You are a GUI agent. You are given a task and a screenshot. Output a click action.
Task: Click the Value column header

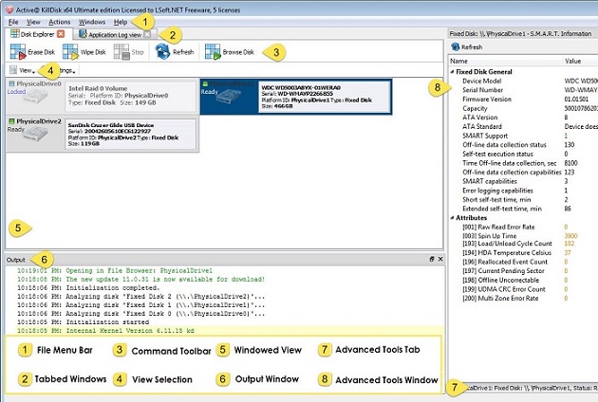point(581,61)
